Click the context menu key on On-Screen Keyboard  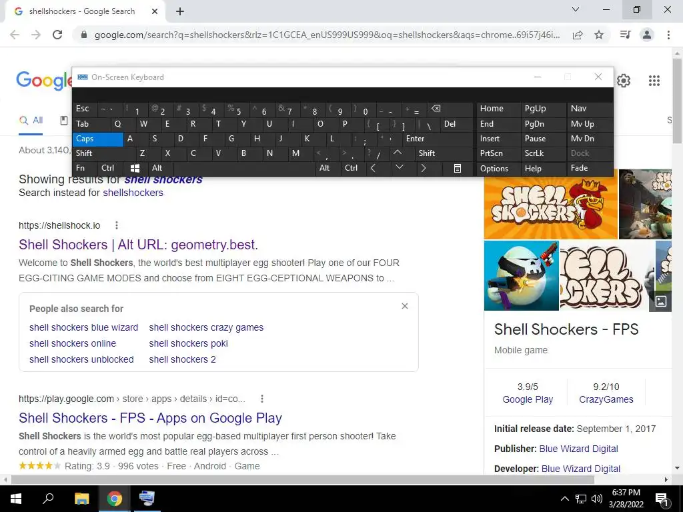click(458, 168)
